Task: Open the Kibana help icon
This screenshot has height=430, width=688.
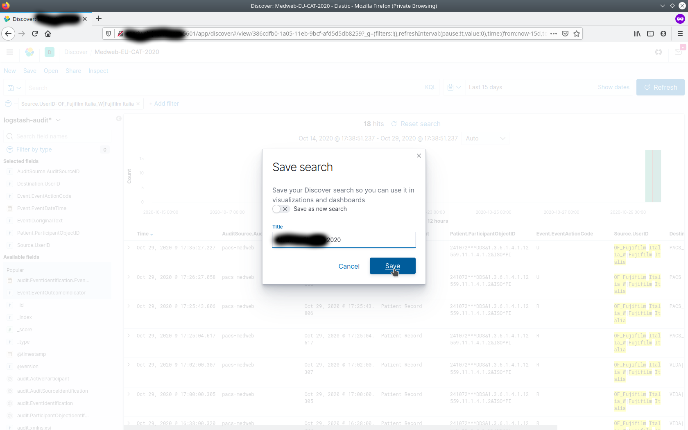Action: [x=659, y=52]
